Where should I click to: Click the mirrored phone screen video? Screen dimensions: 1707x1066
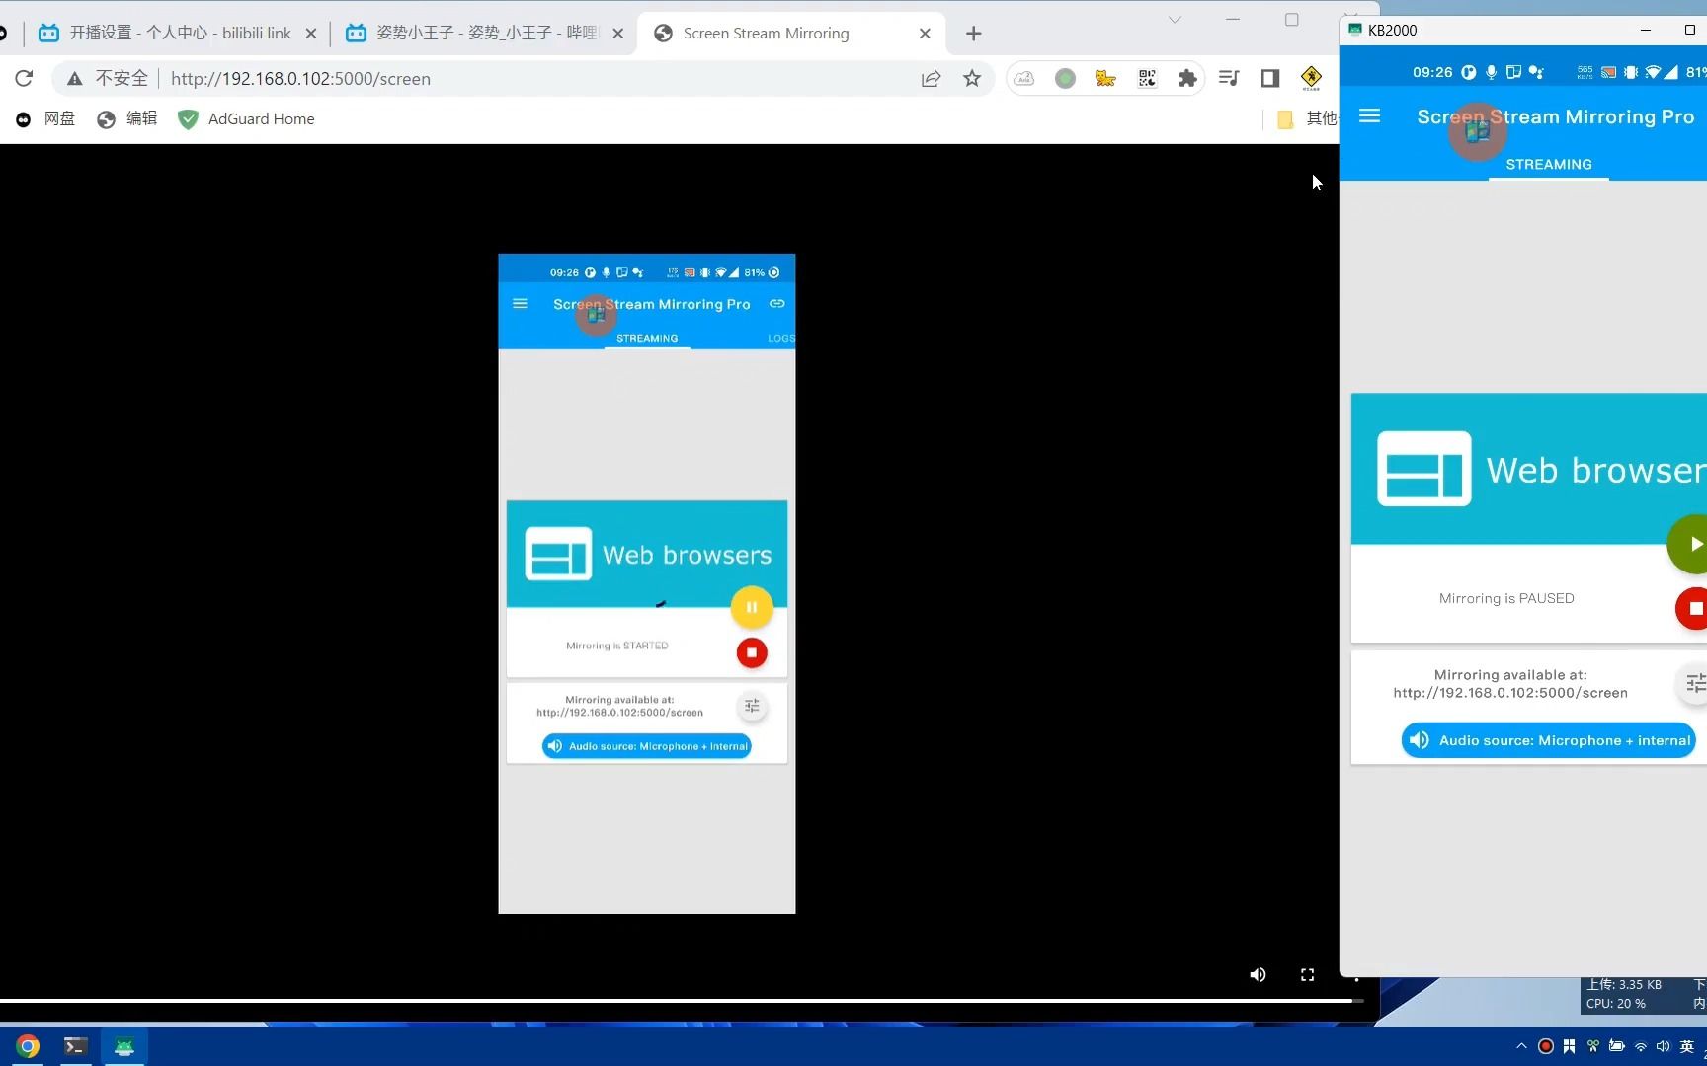click(647, 583)
